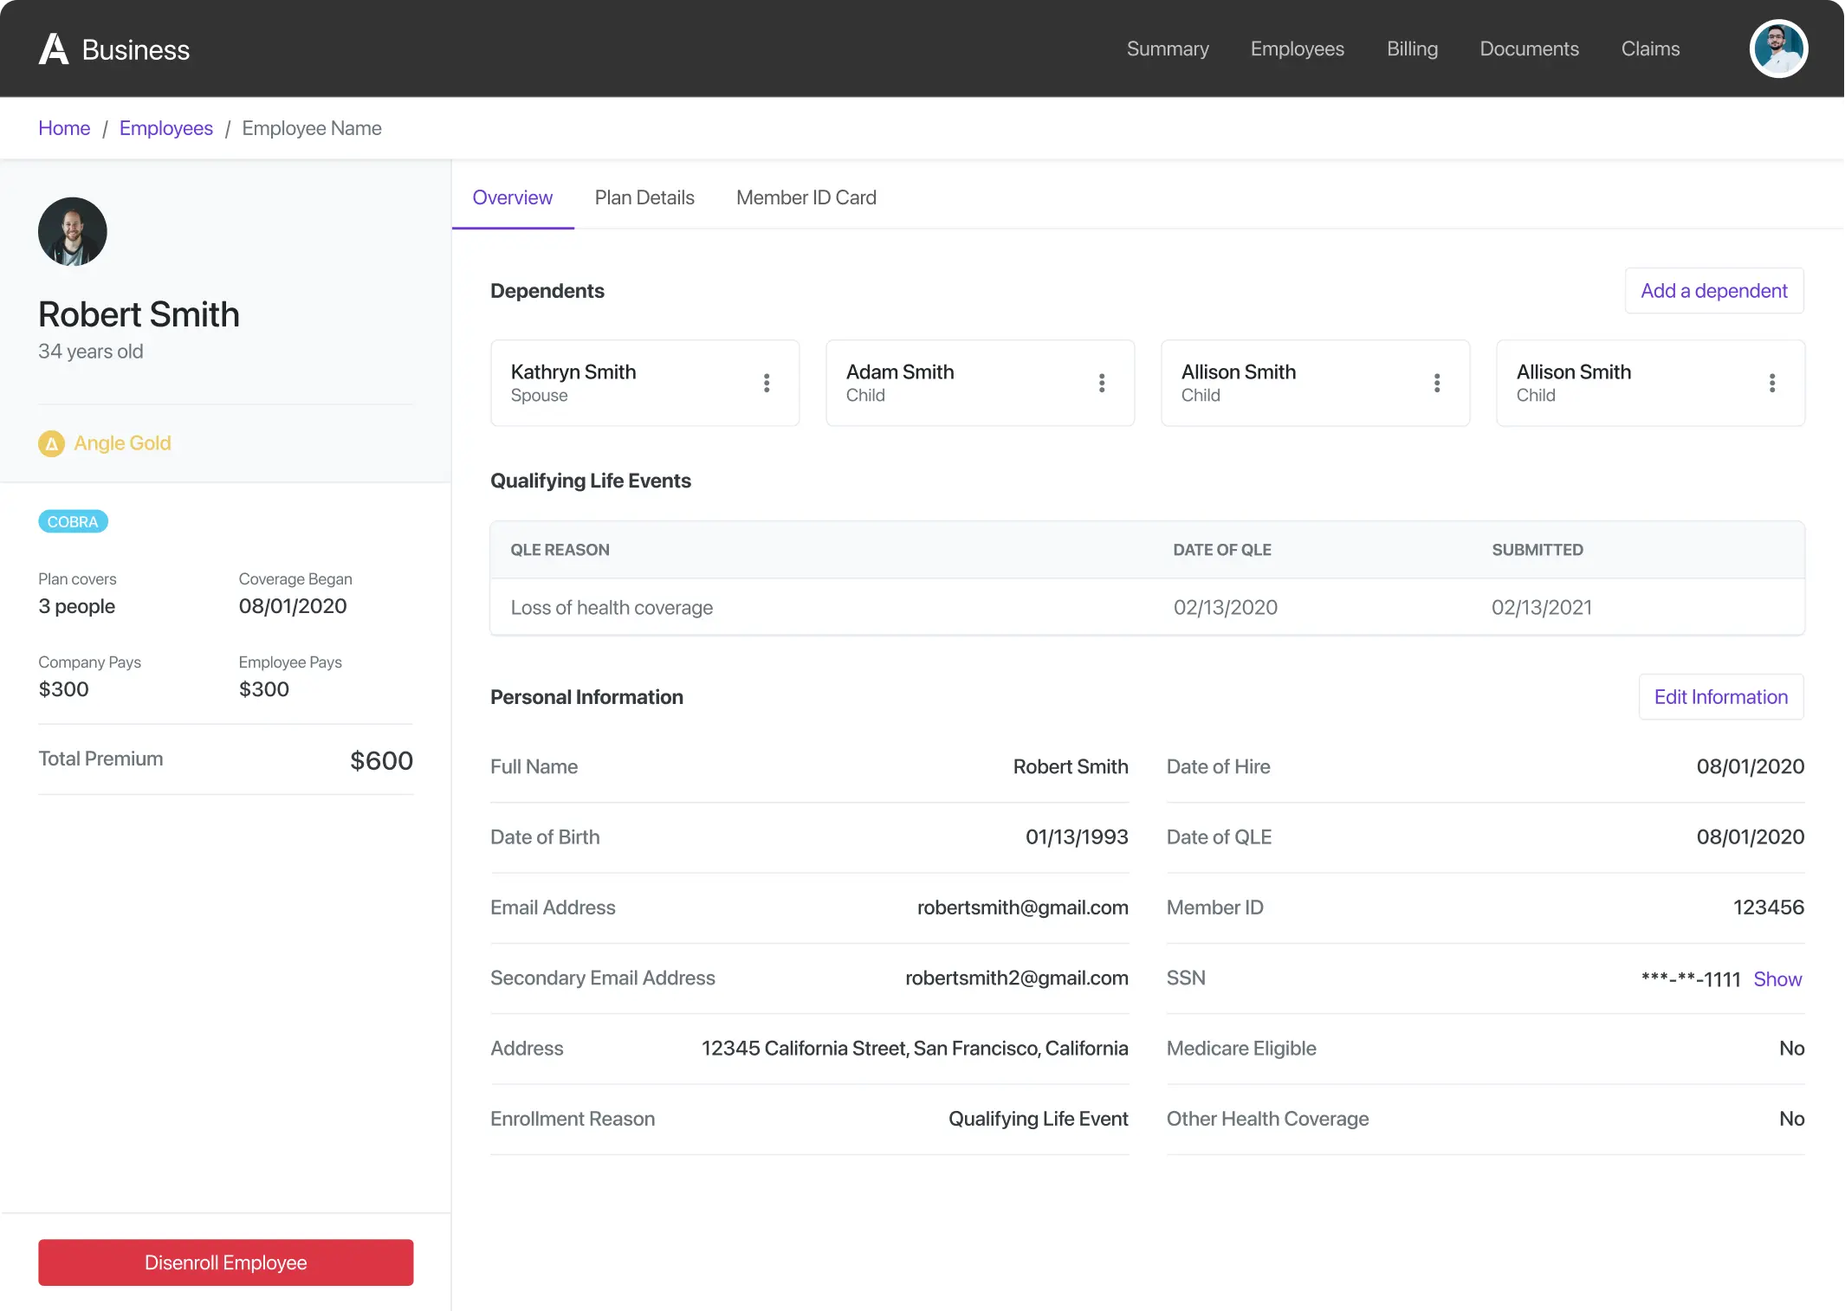Open the last Allison Smith card's options menu
This screenshot has height=1311, width=1845.
tap(1772, 383)
